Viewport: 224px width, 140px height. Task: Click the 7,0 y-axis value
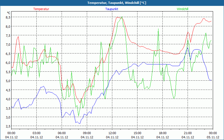(x=8, y=45)
